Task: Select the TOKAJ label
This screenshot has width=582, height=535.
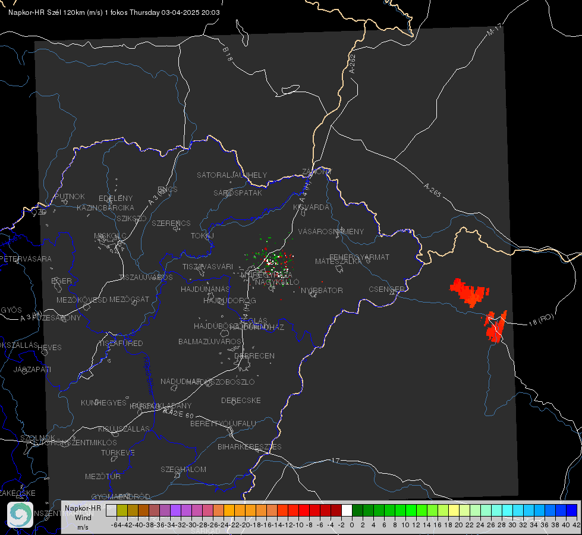Action: (x=202, y=236)
